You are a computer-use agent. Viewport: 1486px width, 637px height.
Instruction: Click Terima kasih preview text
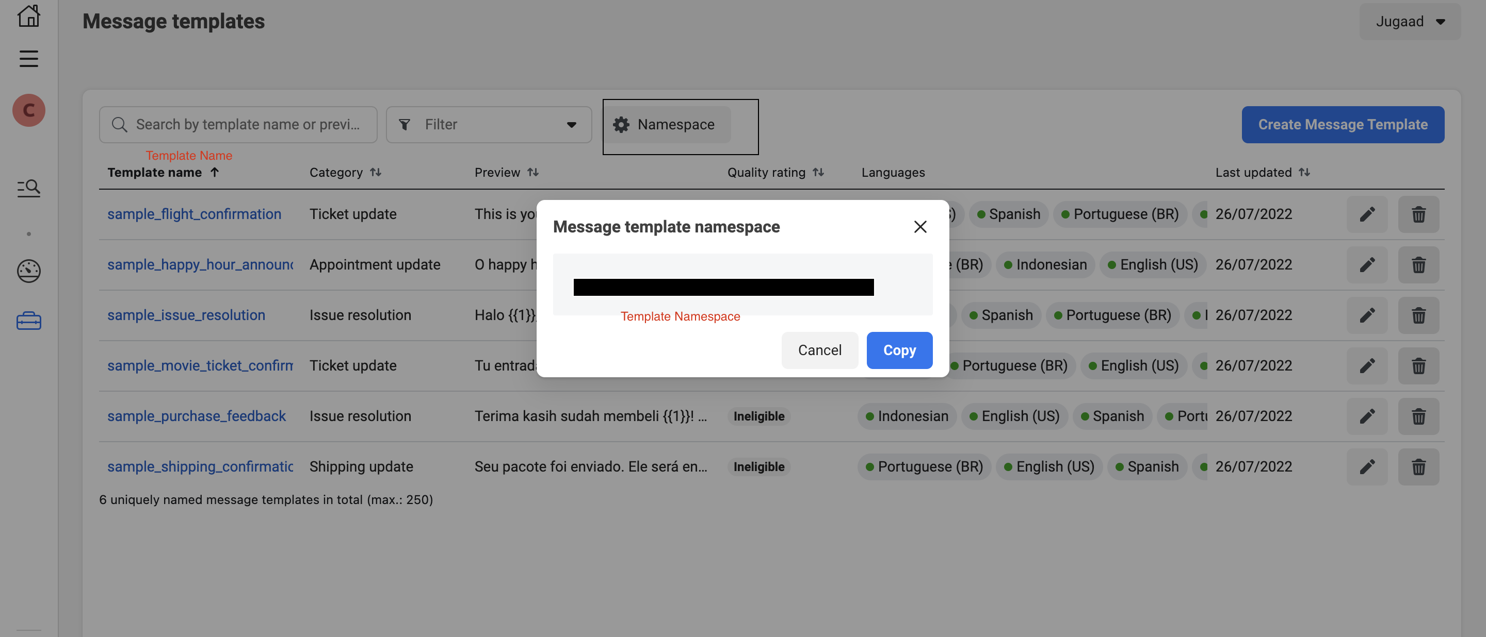(590, 416)
